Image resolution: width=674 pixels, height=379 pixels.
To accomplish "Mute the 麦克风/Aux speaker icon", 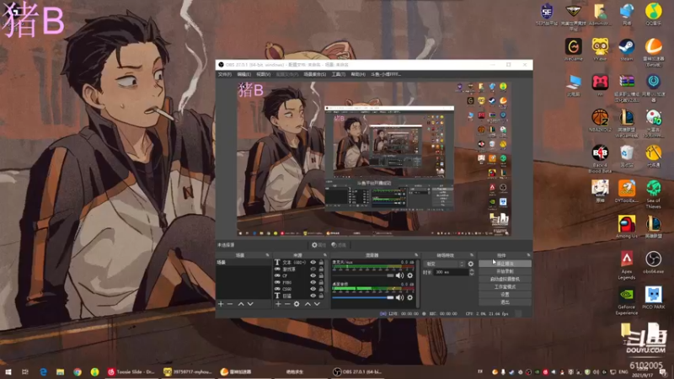I will click(399, 275).
